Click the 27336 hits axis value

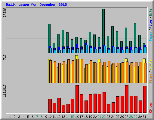click(x=5, y=13)
